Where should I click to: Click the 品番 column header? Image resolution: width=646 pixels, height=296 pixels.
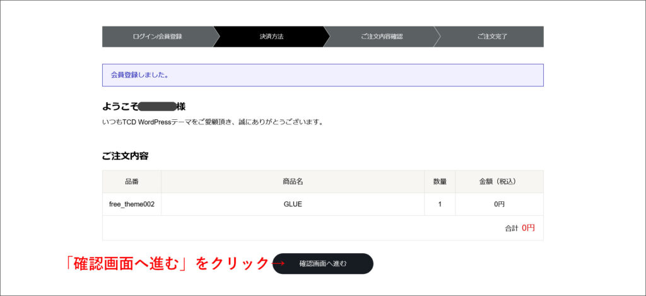132,182
